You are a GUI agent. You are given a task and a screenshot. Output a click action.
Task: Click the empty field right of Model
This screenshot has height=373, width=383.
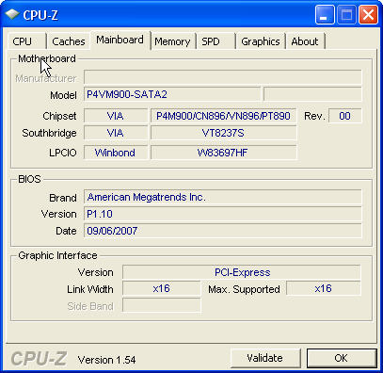(312, 94)
